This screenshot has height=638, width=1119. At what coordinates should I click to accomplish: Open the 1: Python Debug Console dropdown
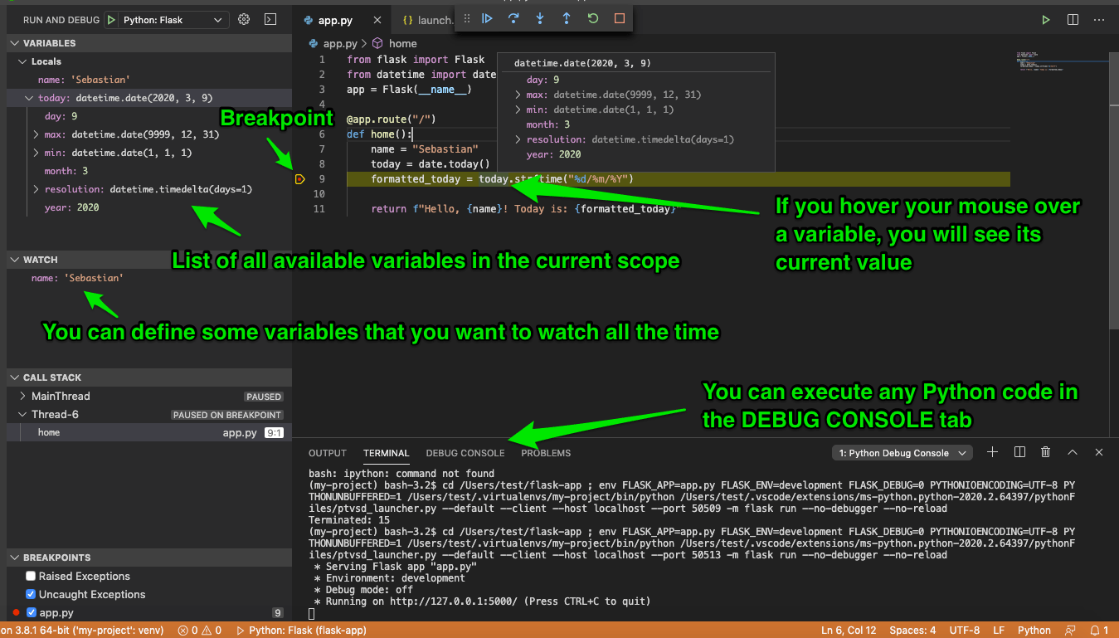(x=902, y=452)
